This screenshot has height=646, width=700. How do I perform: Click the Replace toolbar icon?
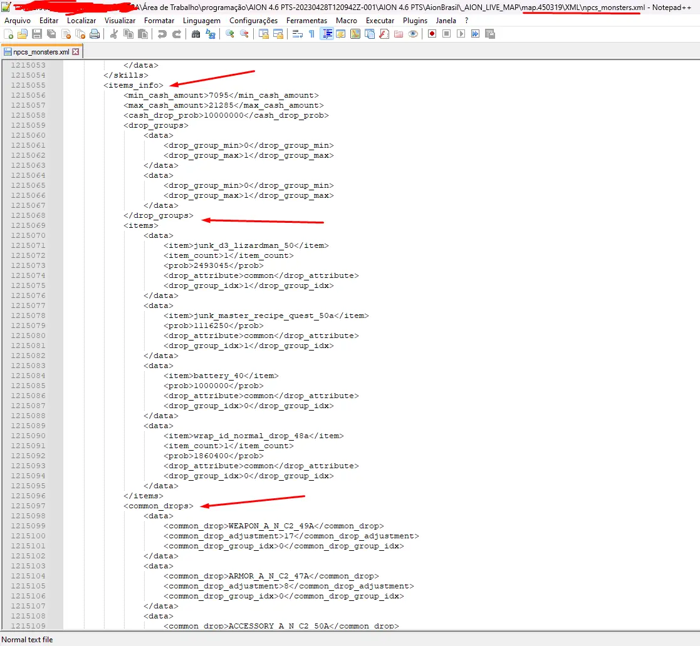(211, 34)
